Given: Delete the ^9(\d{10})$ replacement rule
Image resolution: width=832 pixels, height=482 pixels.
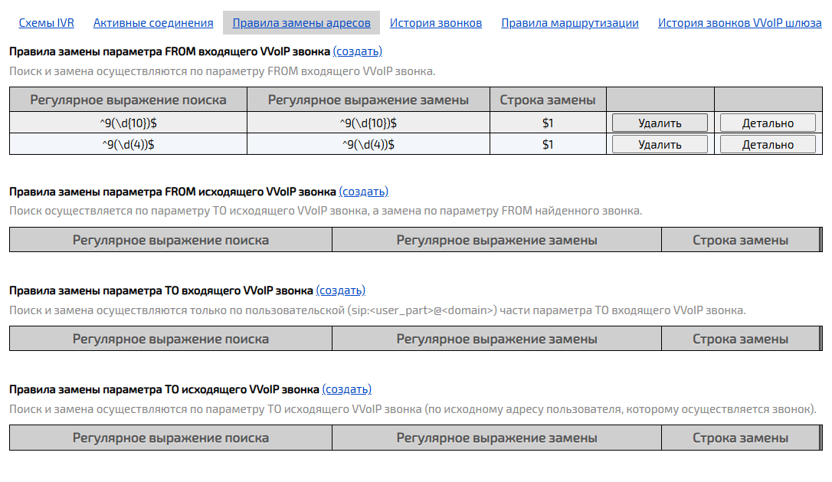Looking at the screenshot, I should 660,121.
